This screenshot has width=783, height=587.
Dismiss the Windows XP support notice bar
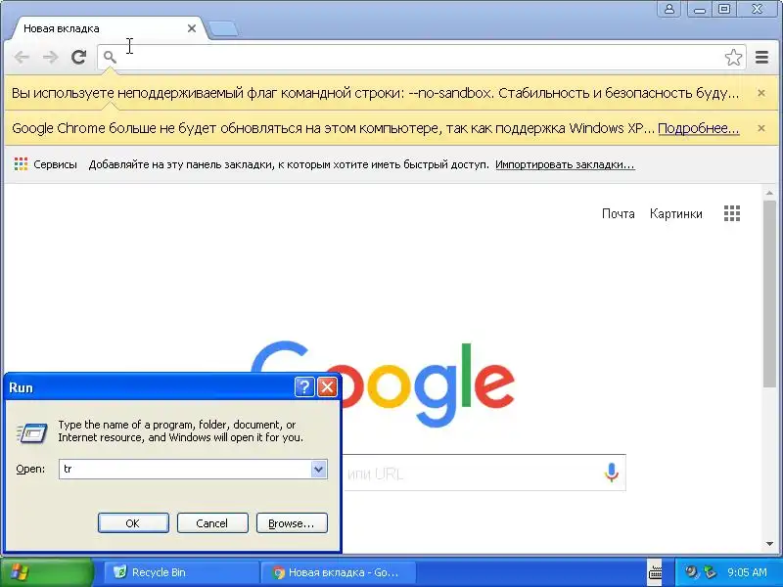coord(761,128)
